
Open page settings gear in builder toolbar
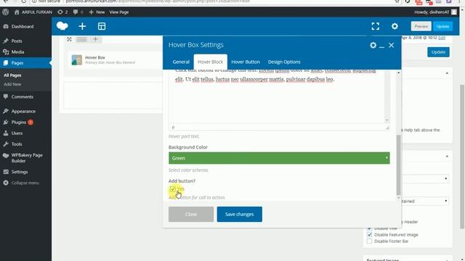click(x=395, y=26)
